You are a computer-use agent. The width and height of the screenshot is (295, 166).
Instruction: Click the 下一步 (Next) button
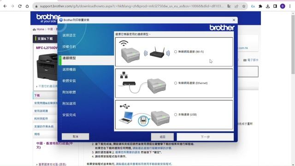click(x=205, y=137)
